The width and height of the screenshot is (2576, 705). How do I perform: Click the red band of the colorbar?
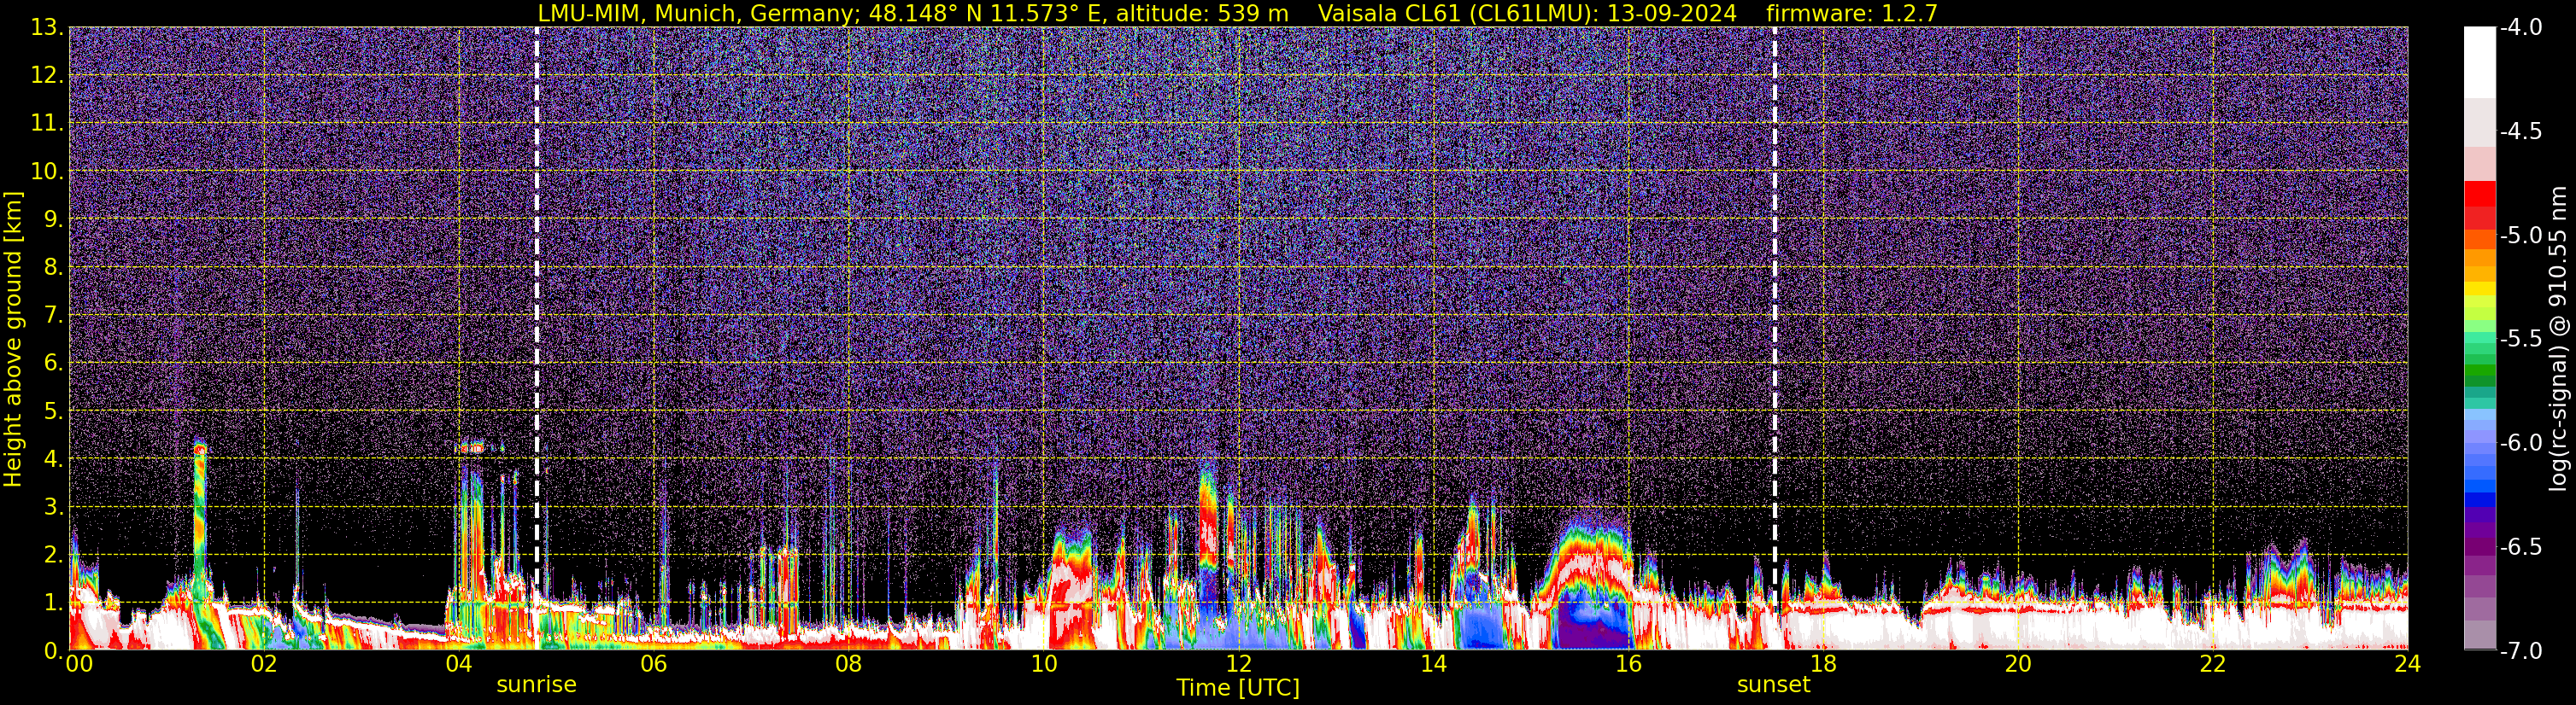click(x=2480, y=206)
